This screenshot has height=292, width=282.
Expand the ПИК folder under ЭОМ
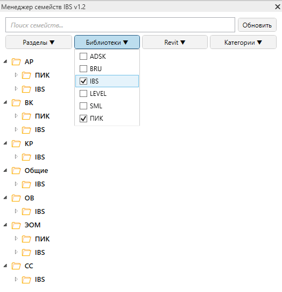16,238
